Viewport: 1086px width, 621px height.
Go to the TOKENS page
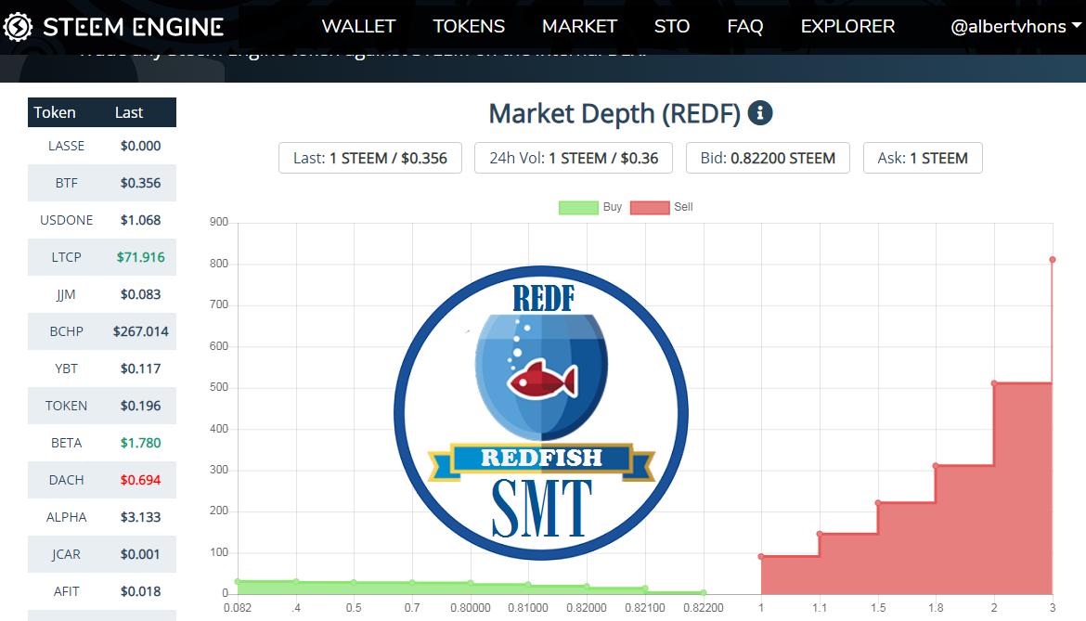tap(469, 26)
